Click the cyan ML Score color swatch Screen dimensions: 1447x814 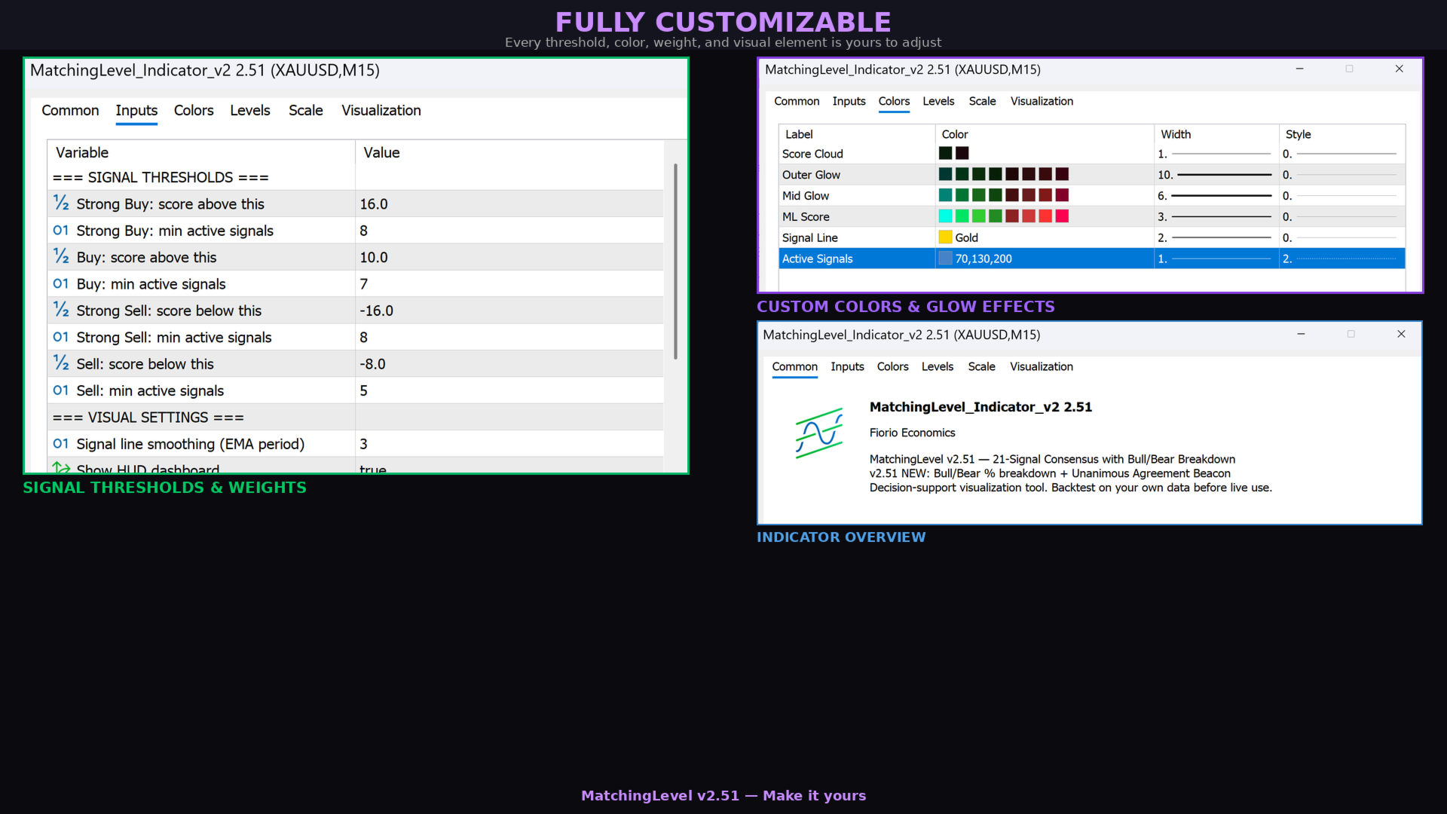[945, 216]
